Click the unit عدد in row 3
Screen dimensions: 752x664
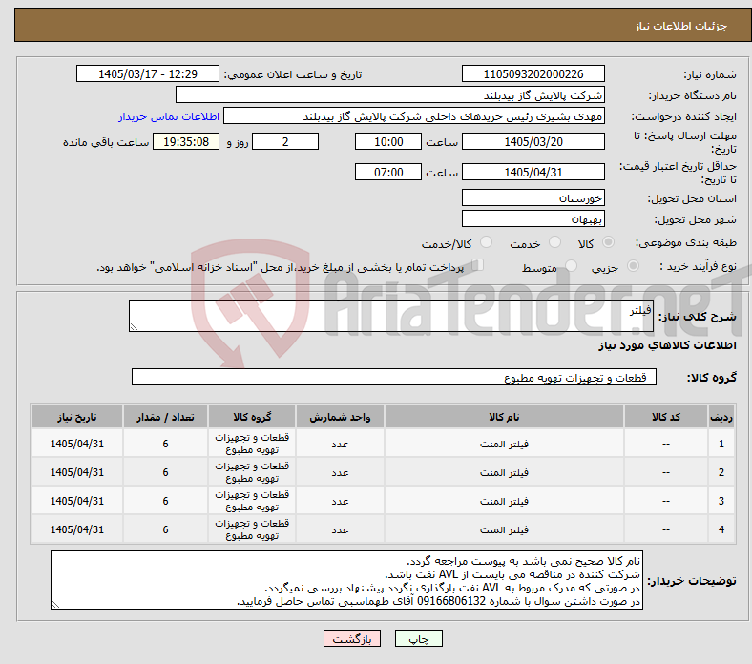tap(340, 501)
